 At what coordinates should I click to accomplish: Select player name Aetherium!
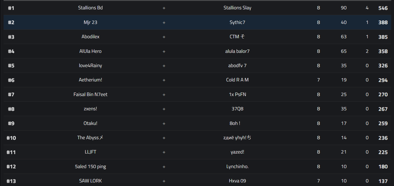click(90, 80)
